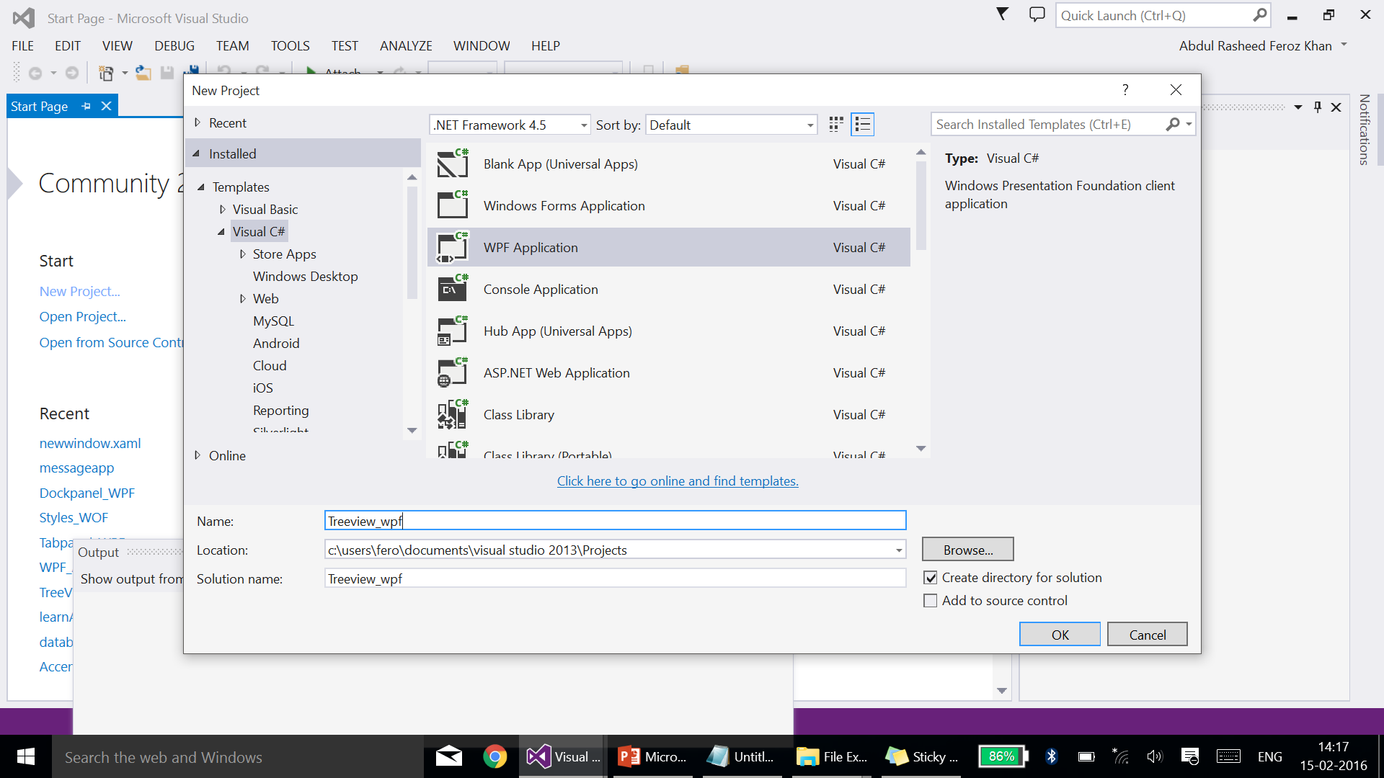Open Google Chrome from the taskbar
The height and width of the screenshot is (778, 1384).
494,756
